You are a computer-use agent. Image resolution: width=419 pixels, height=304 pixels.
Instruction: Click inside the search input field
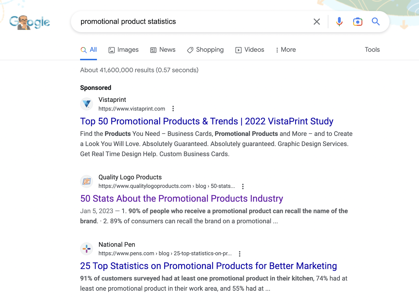point(183,22)
